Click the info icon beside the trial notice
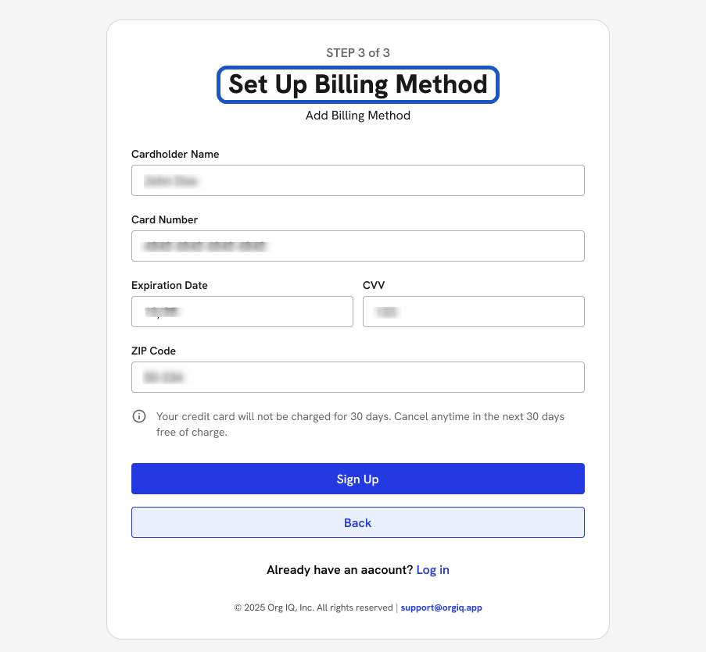Image resolution: width=706 pixels, height=652 pixels. point(139,416)
